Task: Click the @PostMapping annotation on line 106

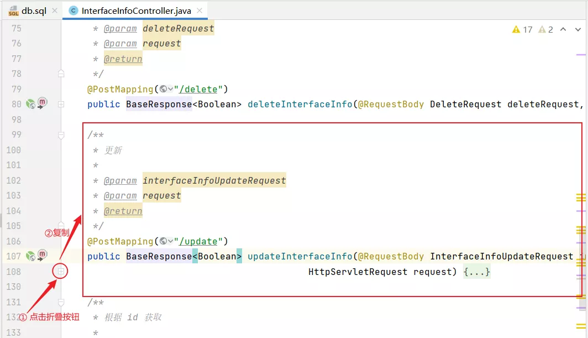Action: 120,242
